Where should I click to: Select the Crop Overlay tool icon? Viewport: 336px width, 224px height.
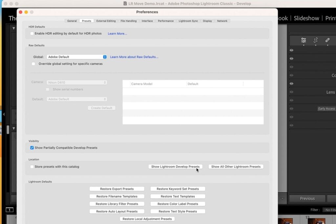[x=316, y=40]
